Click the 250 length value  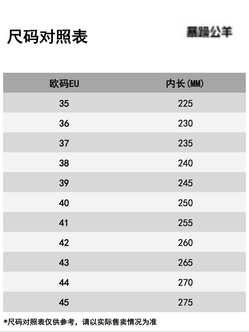(185, 203)
